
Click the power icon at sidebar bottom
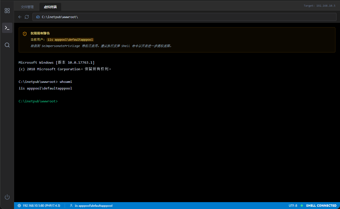pyautogui.click(x=7, y=197)
